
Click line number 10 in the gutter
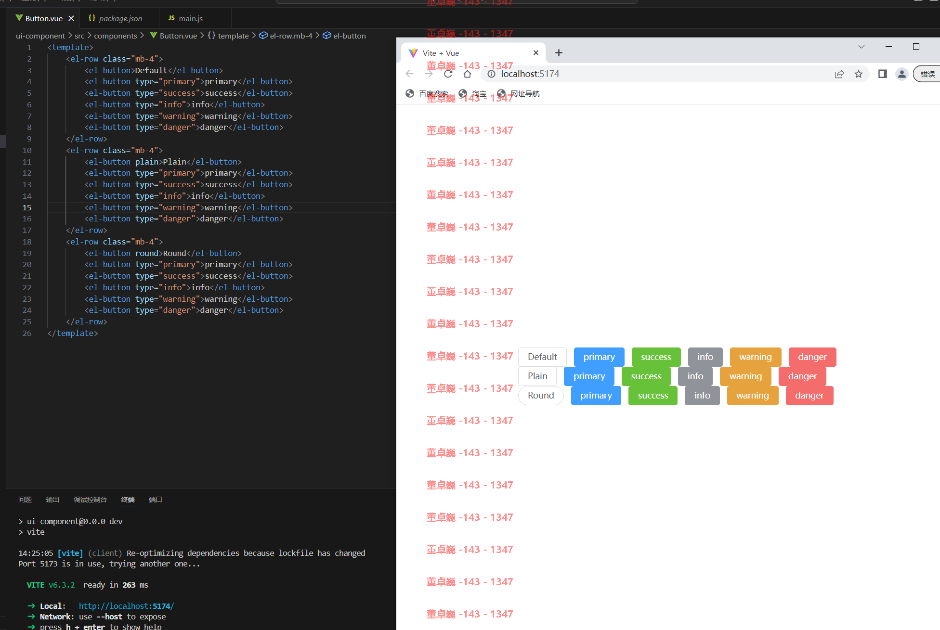click(27, 150)
